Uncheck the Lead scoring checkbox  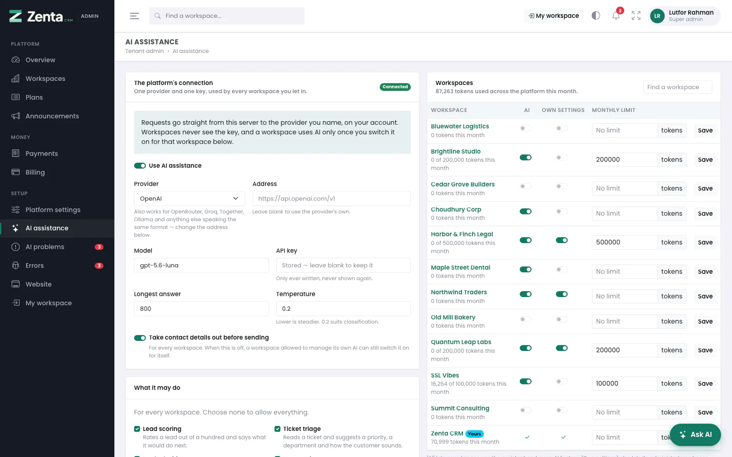click(137, 429)
